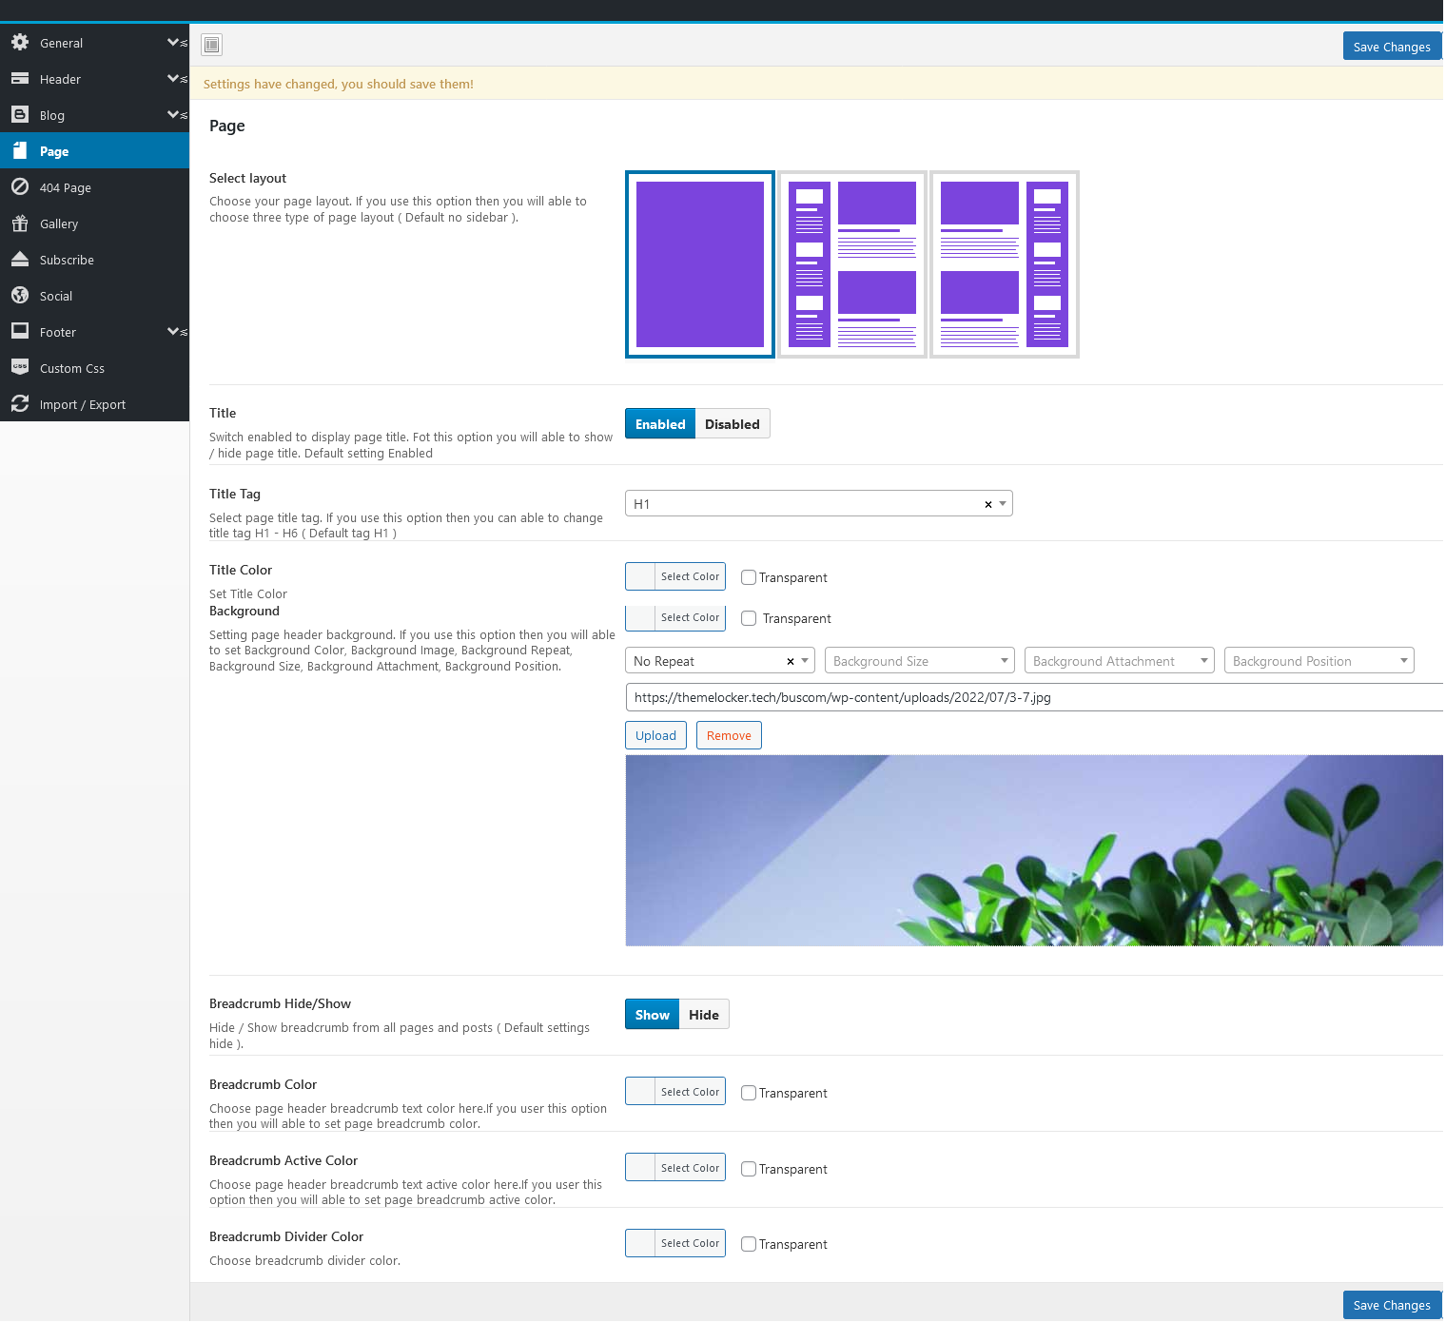The image size is (1446, 1322).
Task: Remove the uploaded background image
Action: [x=729, y=735]
